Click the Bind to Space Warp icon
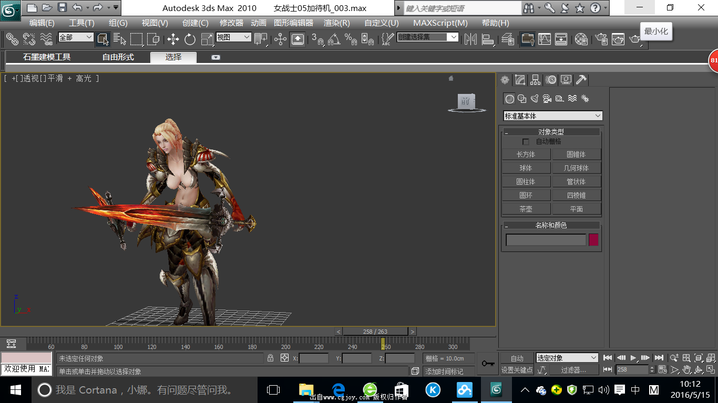 point(46,39)
